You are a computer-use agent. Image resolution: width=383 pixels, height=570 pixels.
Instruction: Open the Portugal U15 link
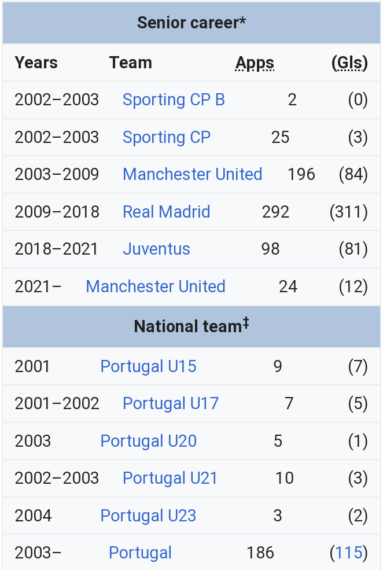click(x=148, y=366)
